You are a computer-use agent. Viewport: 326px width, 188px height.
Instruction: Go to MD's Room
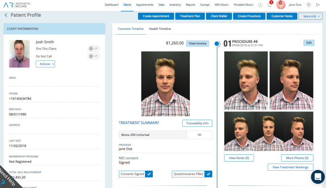click(x=221, y=4)
